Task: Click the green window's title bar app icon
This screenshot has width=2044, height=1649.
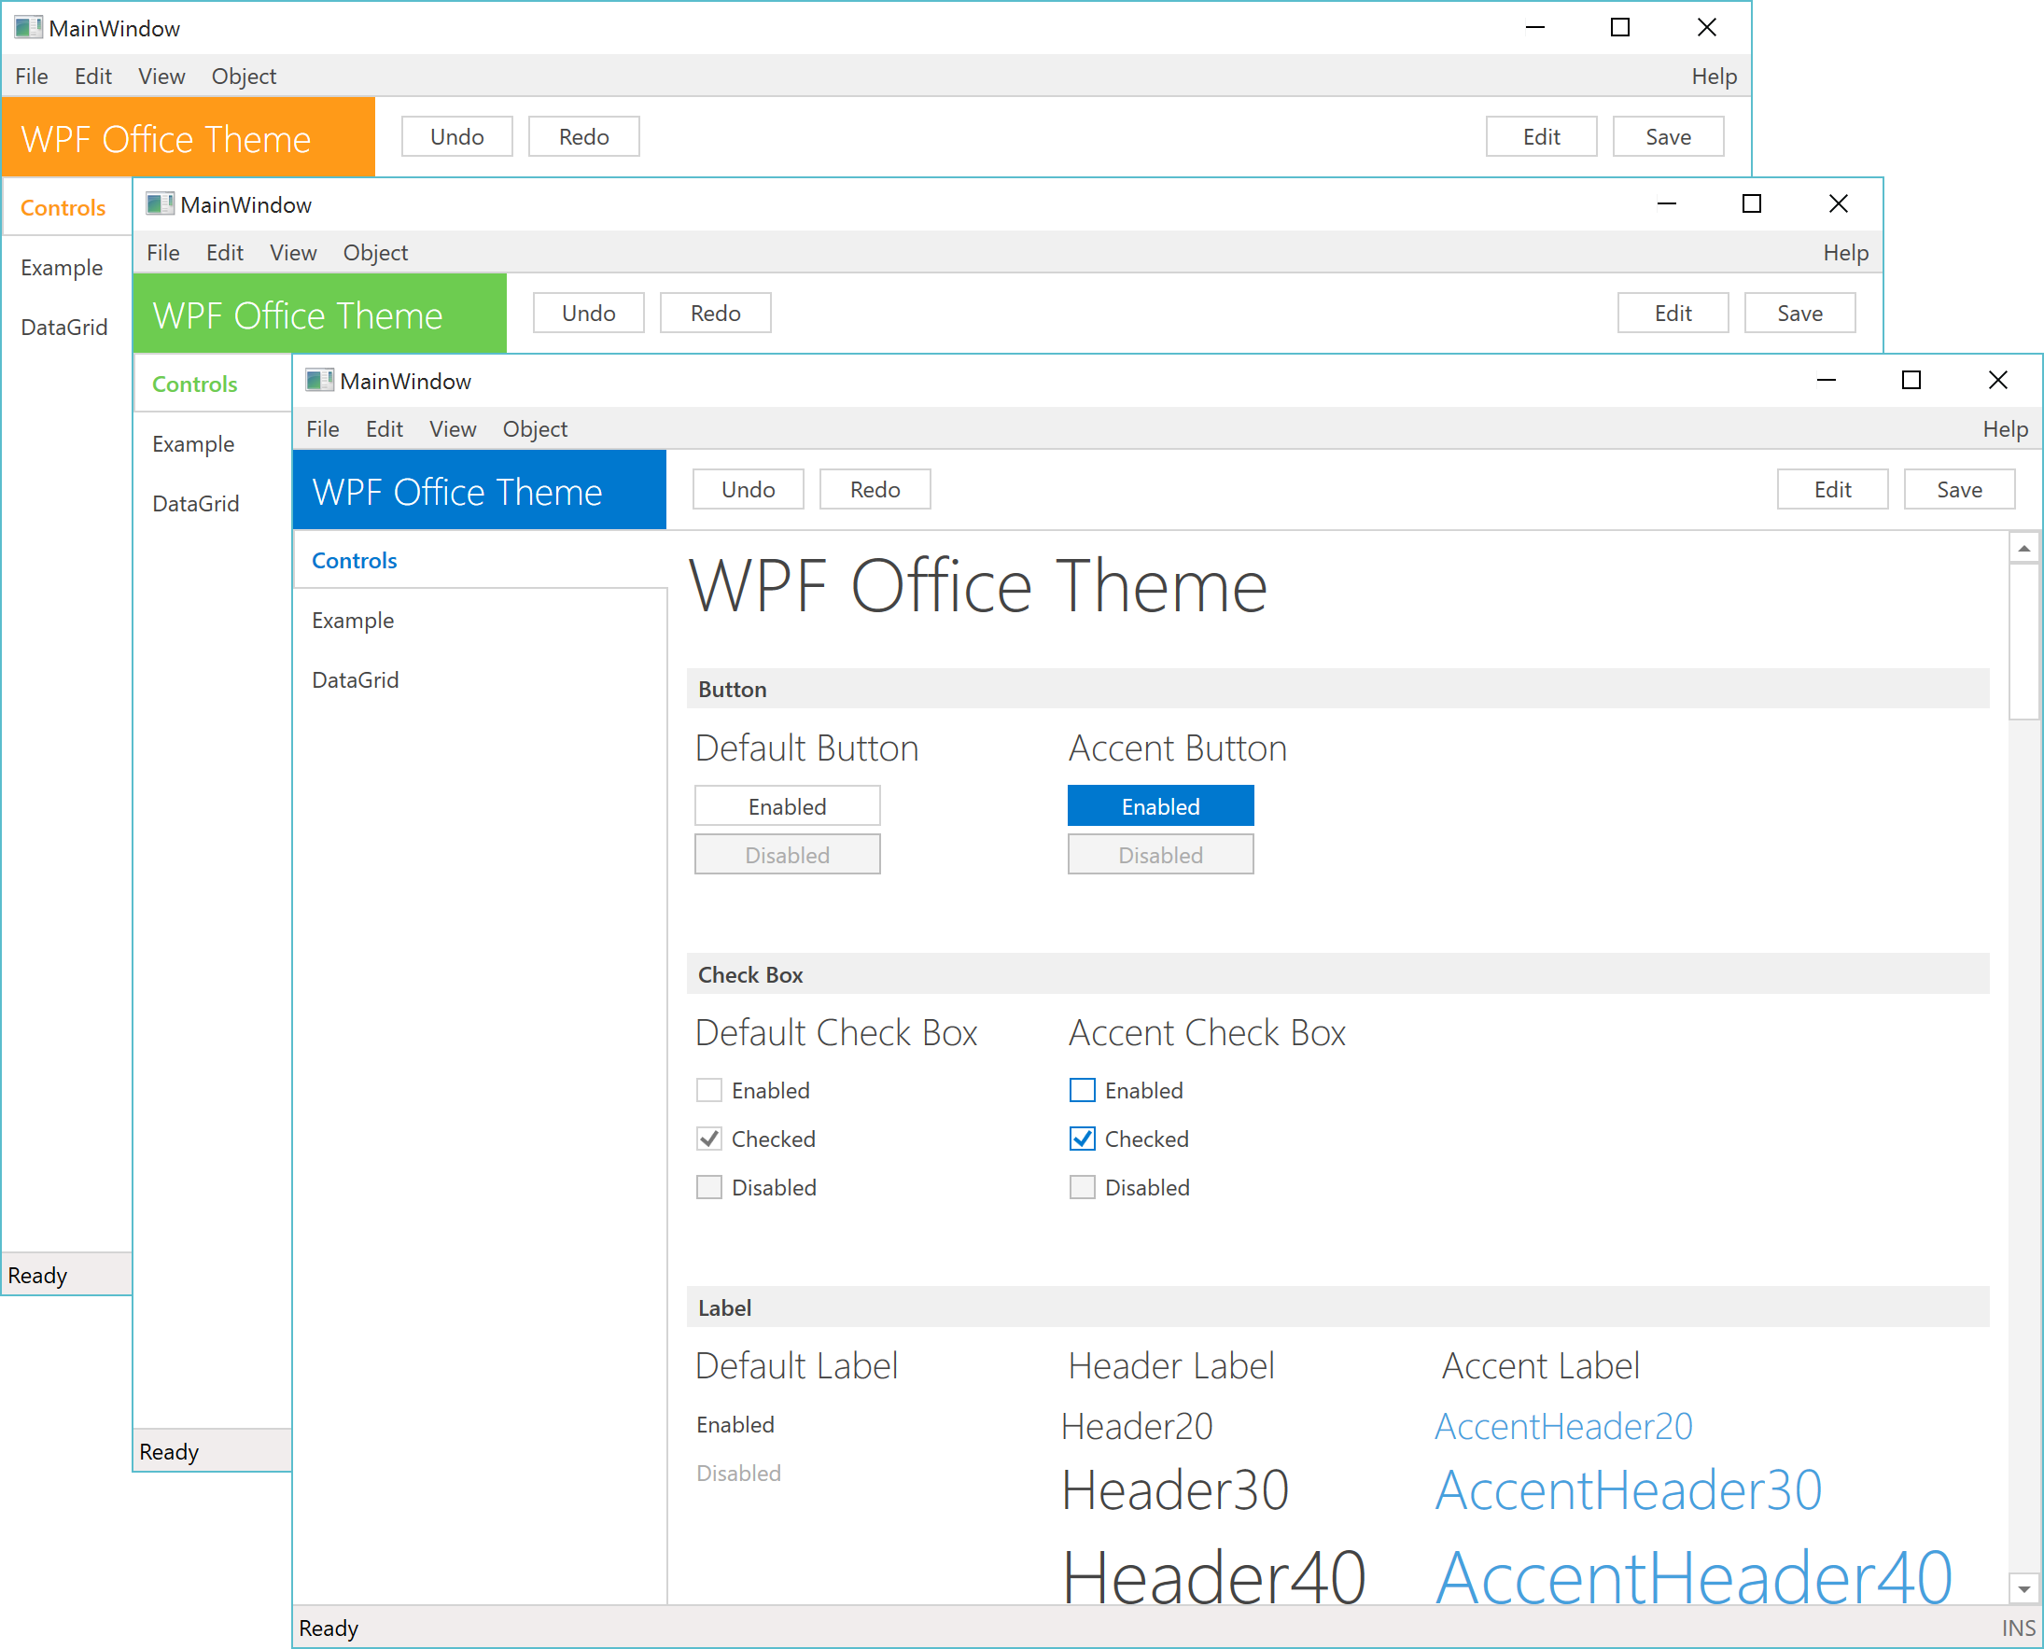Action: 160,204
